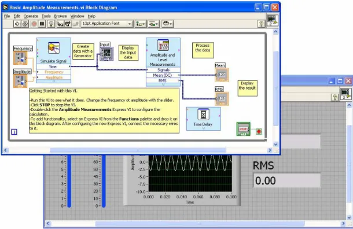Click the VI connector icon, block diagram
Viewport: 353px width, 229px height.
coord(273,20)
